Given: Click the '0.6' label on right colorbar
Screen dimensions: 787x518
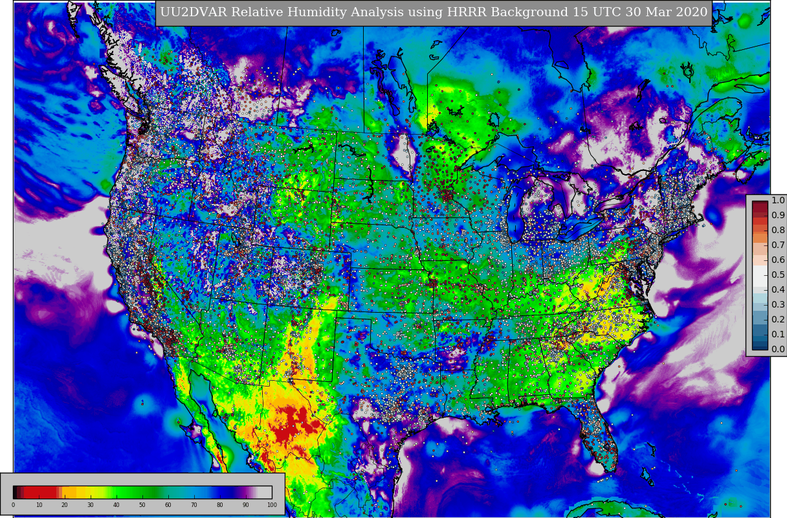Looking at the screenshot, I should (x=778, y=260).
